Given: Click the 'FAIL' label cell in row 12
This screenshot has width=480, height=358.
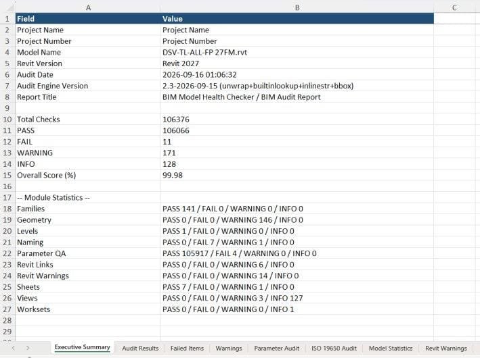Looking at the screenshot, I should [88, 142].
